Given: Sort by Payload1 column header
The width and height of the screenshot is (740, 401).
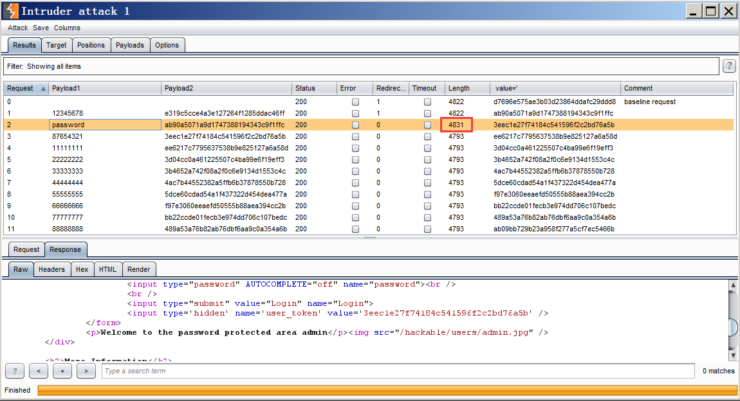Looking at the screenshot, I should [x=105, y=88].
